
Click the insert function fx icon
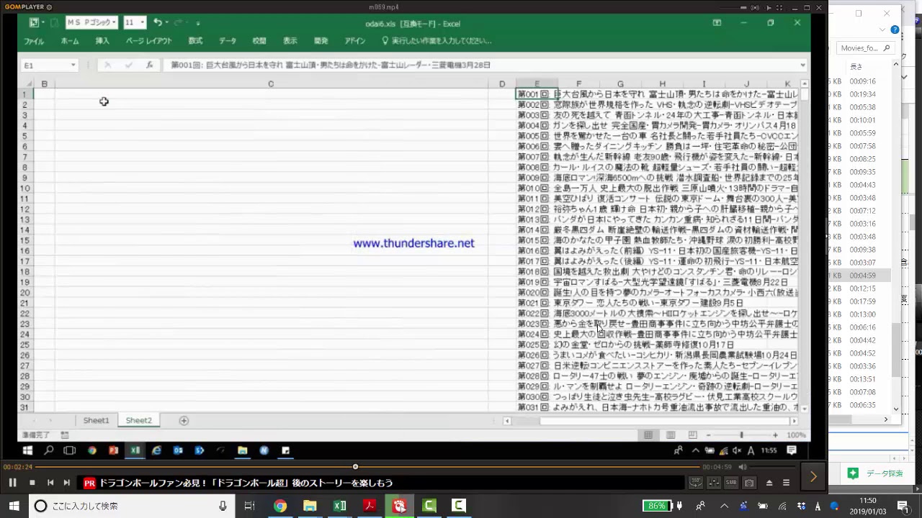pyautogui.click(x=149, y=65)
